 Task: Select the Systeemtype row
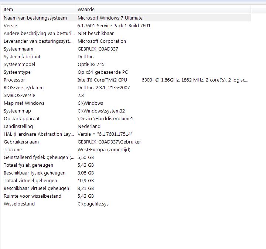point(17,72)
